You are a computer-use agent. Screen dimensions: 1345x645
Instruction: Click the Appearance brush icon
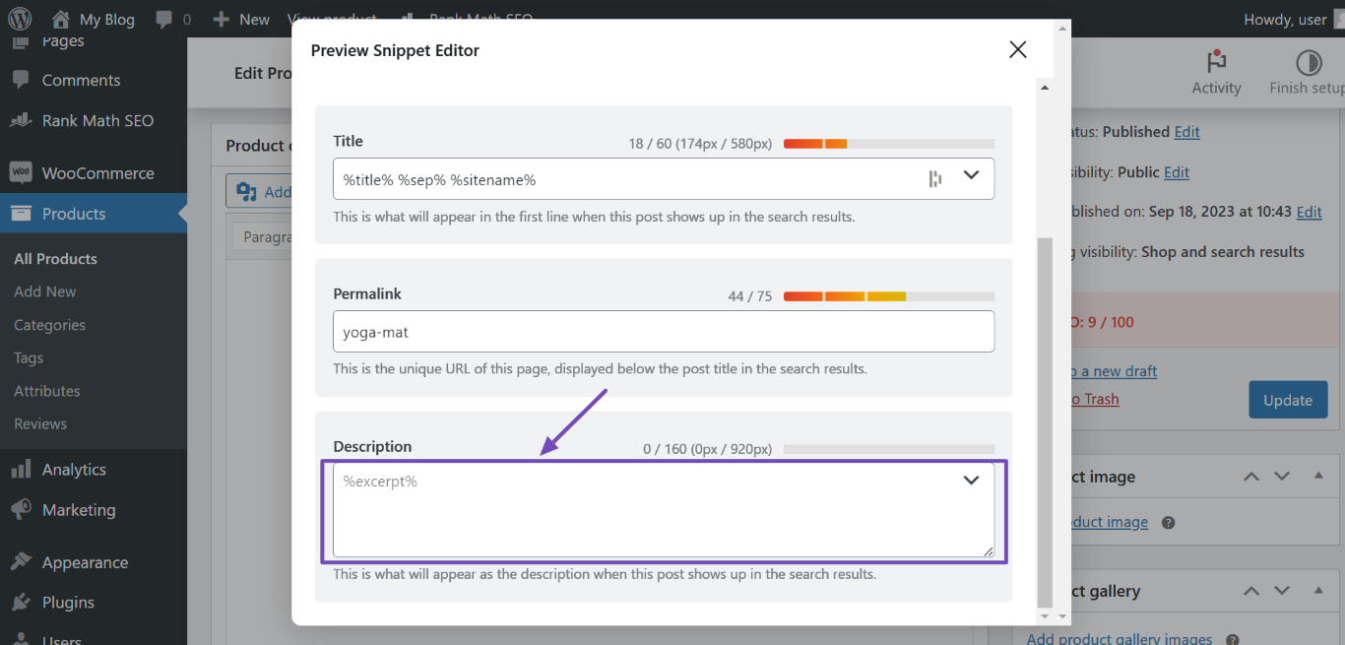21,562
